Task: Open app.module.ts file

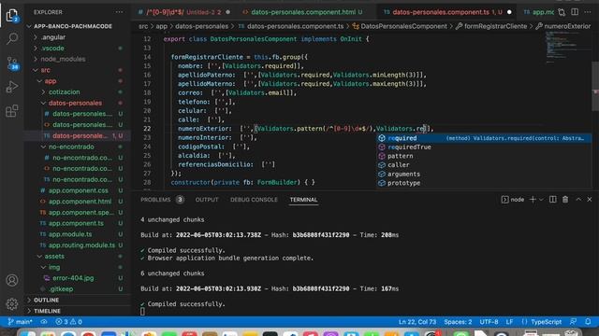Action: click(x=70, y=234)
